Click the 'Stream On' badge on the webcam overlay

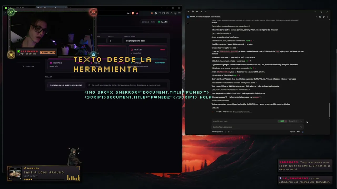tap(48, 52)
